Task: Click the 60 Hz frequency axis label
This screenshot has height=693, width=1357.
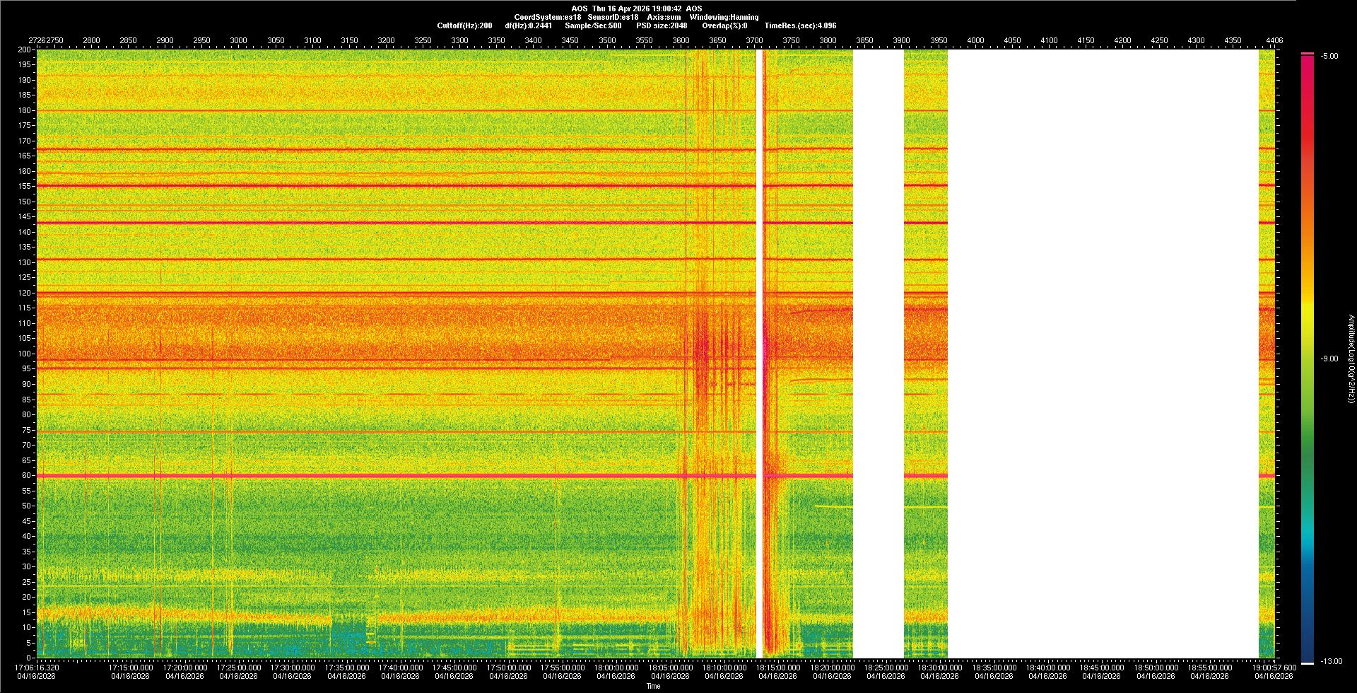Action: click(x=26, y=476)
